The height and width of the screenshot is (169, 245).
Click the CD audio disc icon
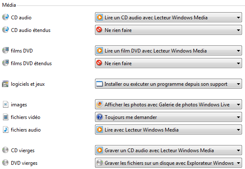[5, 17]
